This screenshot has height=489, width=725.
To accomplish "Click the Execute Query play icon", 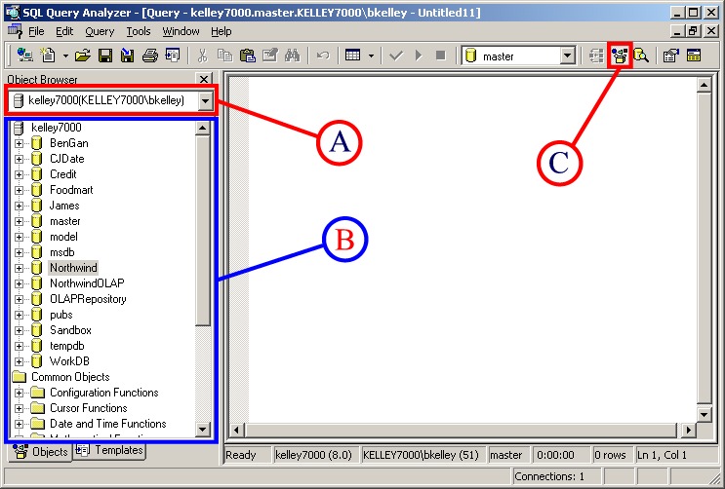I will click(419, 56).
